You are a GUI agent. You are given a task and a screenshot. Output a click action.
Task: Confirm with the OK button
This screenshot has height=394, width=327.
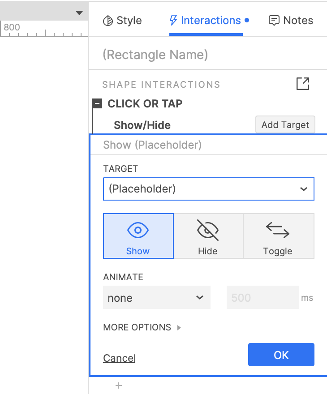[x=281, y=355]
